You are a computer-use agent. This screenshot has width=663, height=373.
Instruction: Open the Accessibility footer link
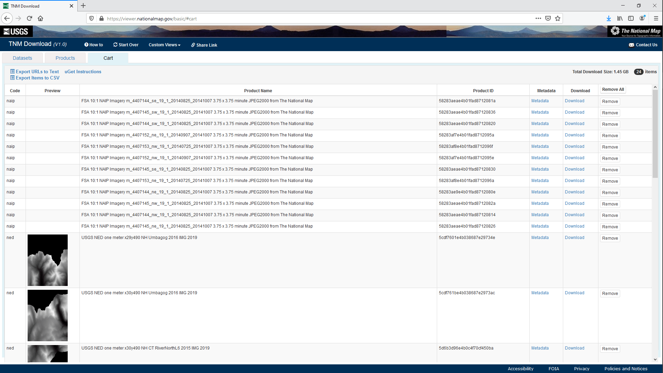click(520, 369)
